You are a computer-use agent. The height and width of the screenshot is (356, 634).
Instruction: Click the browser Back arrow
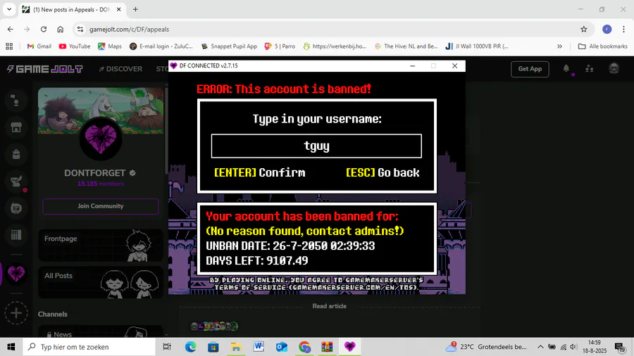tap(10, 29)
